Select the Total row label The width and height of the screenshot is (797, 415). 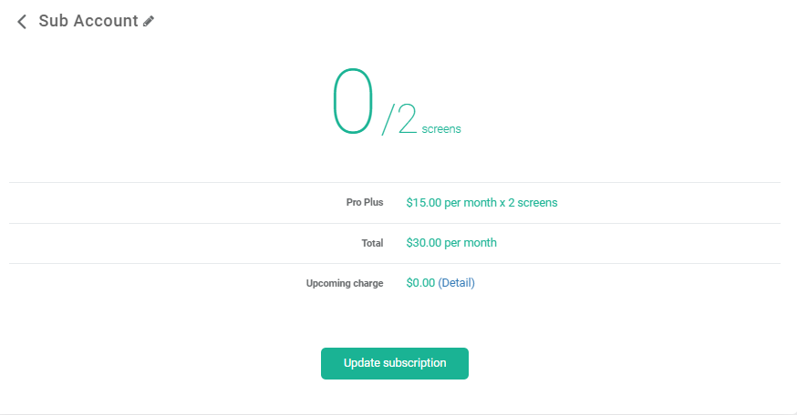(x=372, y=243)
